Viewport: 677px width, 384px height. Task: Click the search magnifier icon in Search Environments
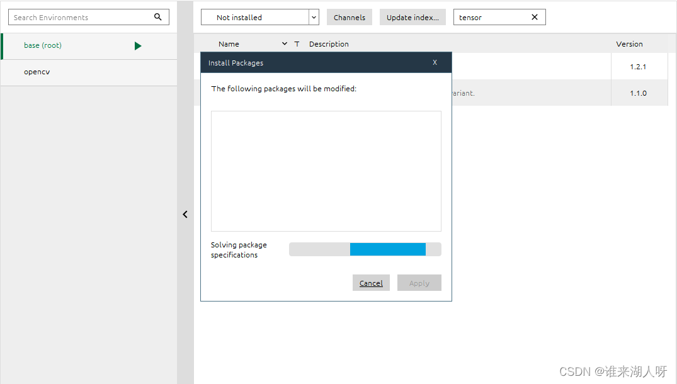pyautogui.click(x=157, y=17)
